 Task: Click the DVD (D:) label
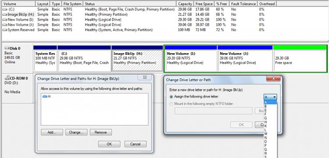(11, 83)
